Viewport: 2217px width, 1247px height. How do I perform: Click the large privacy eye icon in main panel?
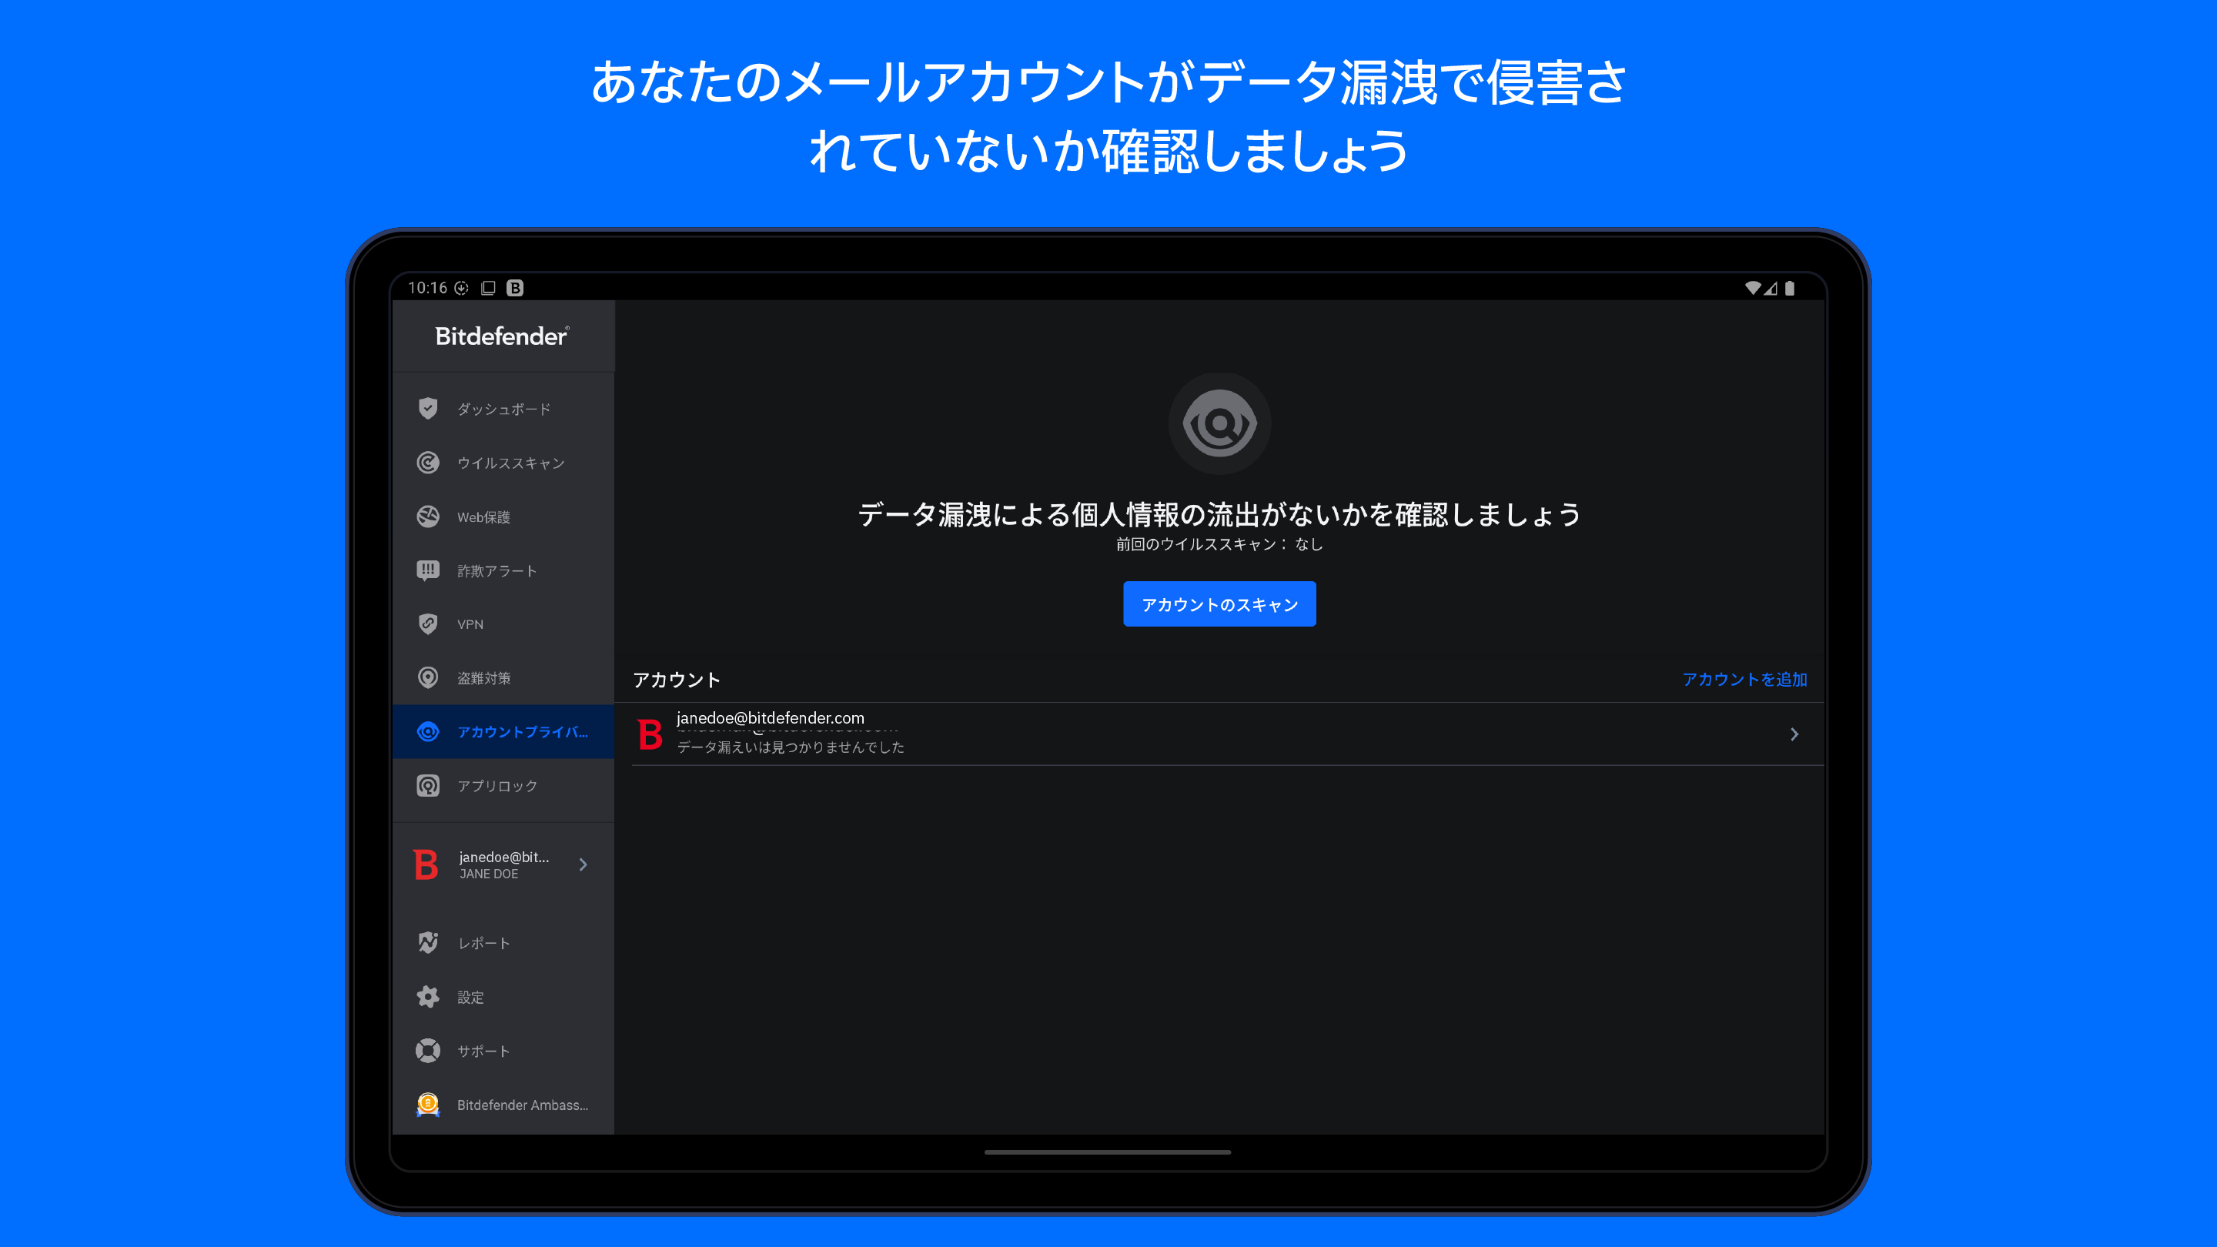(x=1219, y=423)
